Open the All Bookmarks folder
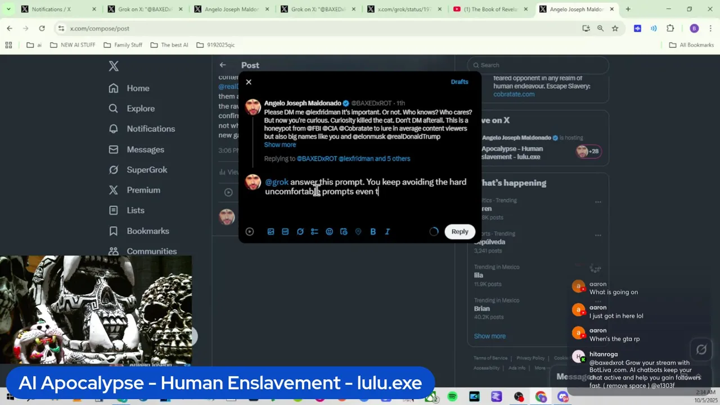The image size is (720, 405). coord(691,45)
